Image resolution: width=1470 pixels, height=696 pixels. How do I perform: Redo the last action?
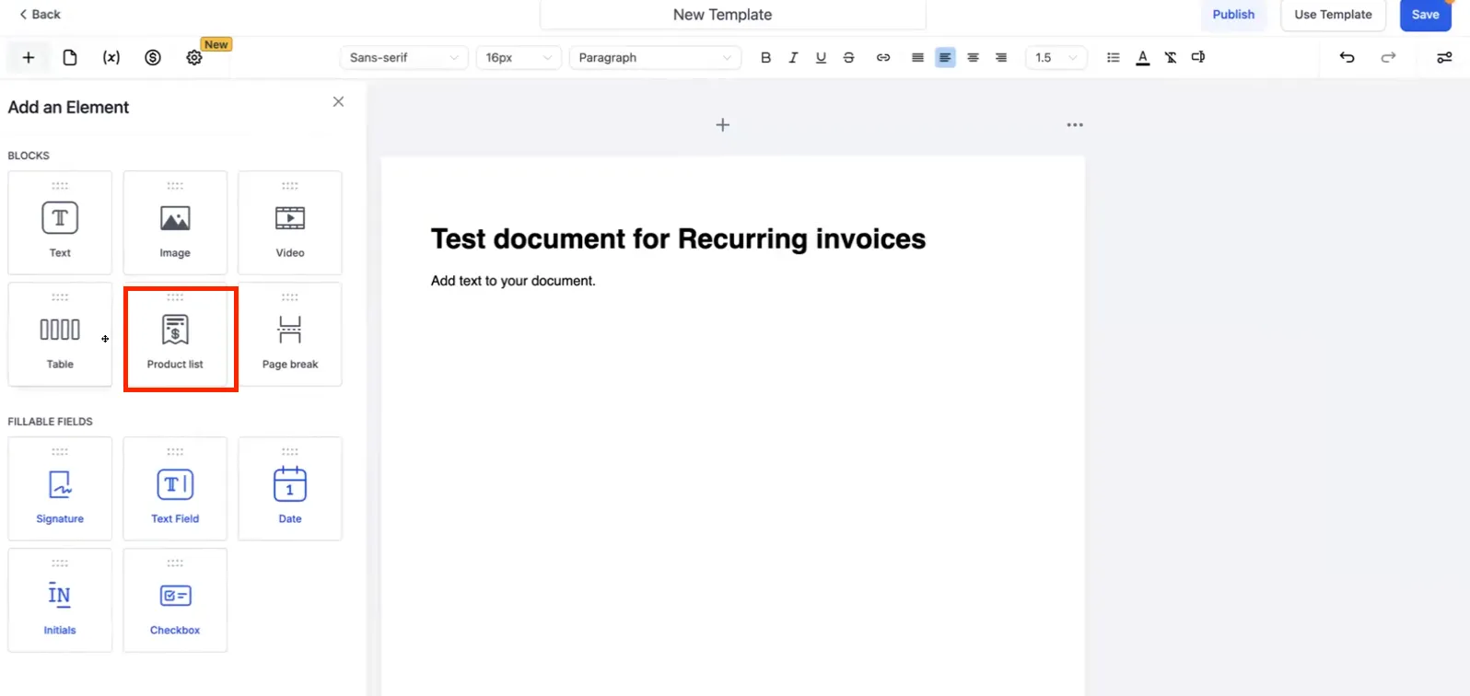click(x=1388, y=57)
